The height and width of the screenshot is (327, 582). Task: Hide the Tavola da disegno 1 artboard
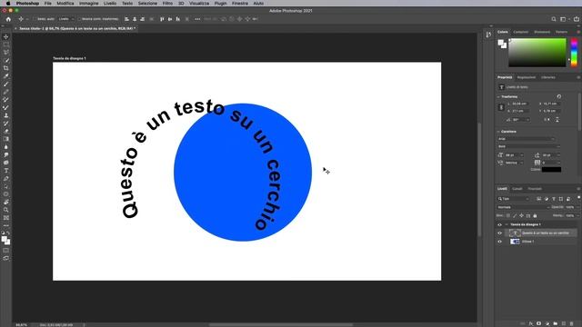point(499,224)
